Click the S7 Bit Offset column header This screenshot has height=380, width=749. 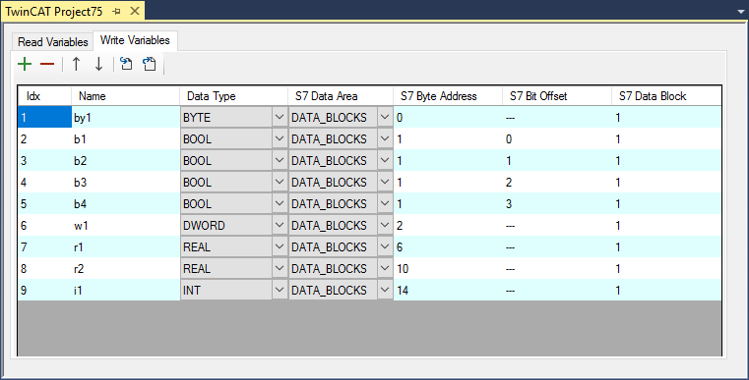click(557, 96)
